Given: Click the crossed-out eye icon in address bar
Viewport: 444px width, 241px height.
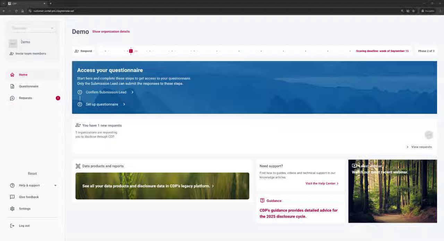Looking at the screenshot, I should [408, 11].
